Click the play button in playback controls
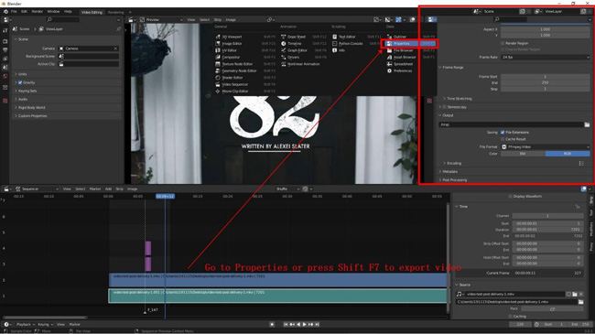The width and height of the screenshot is (595, 334). click(304, 325)
